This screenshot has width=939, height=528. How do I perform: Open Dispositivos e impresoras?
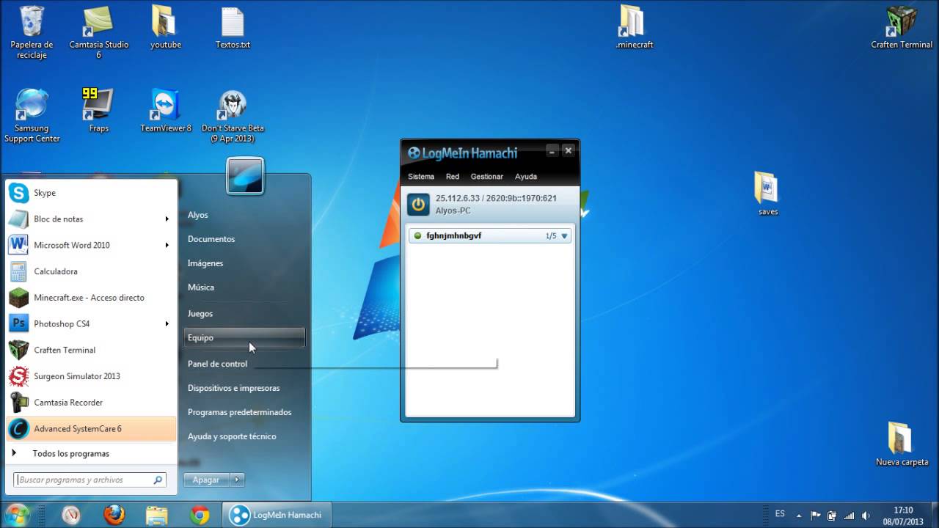[233, 388]
